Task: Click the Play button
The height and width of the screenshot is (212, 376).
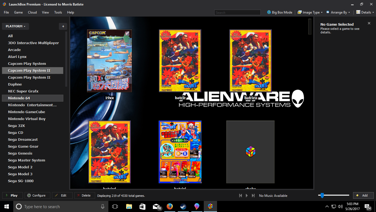Action: 12,195
